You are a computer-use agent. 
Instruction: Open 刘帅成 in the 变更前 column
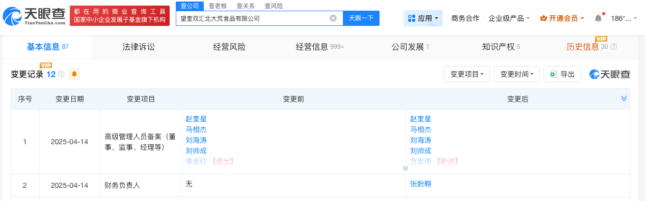tap(196, 151)
